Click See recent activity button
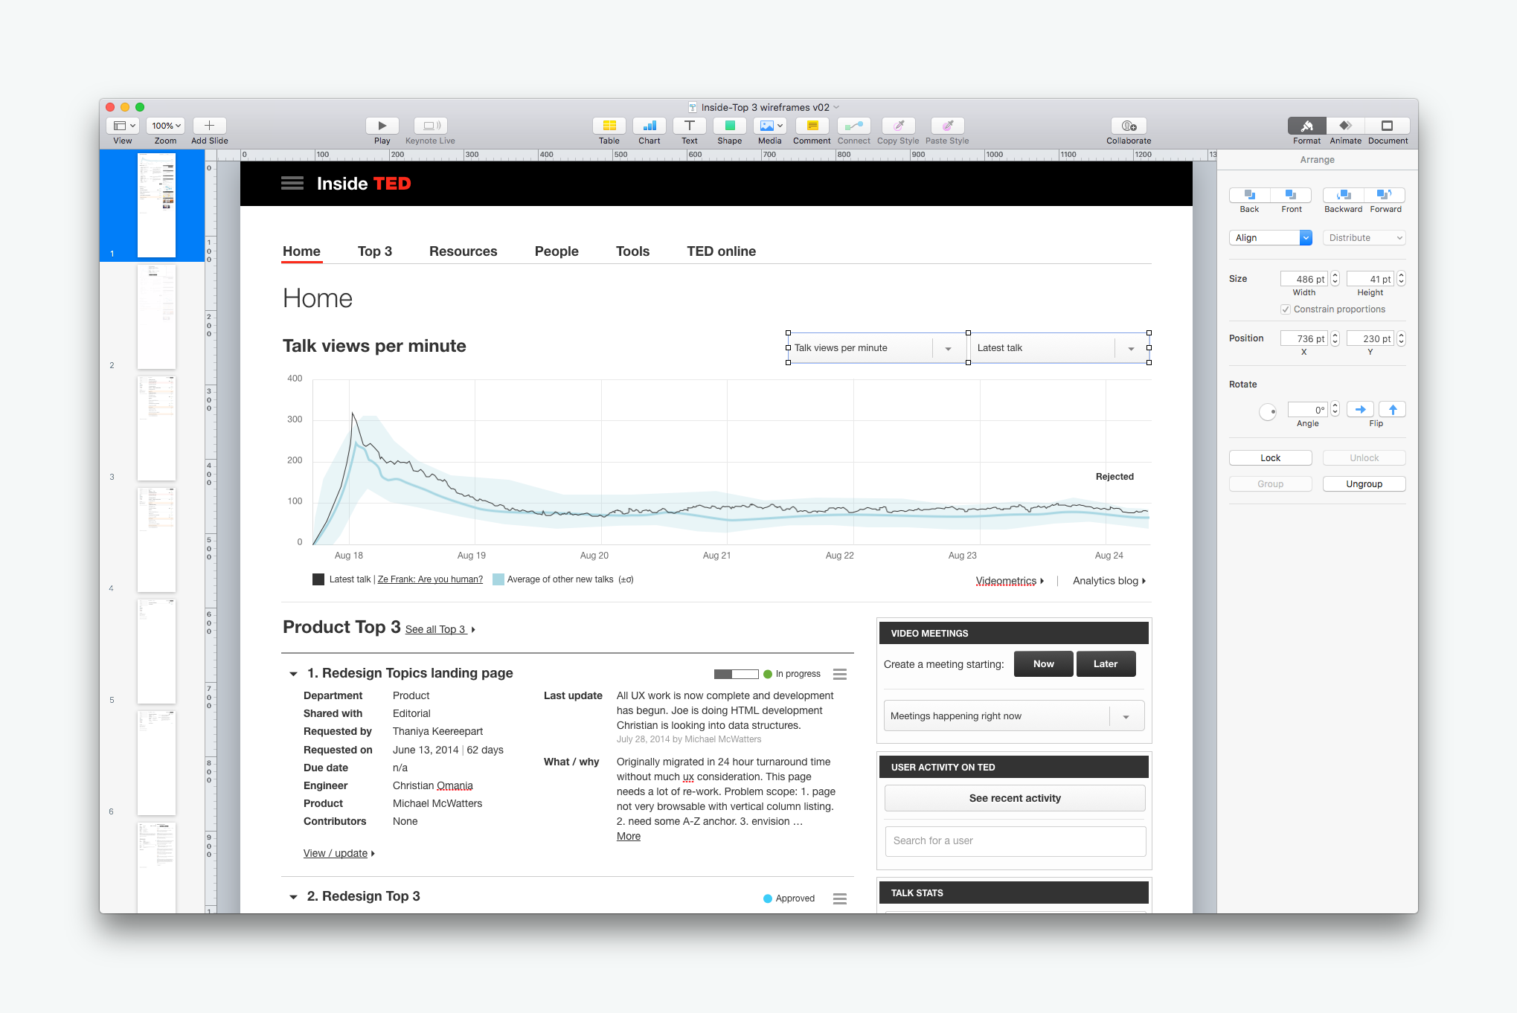The image size is (1517, 1013). click(1015, 798)
